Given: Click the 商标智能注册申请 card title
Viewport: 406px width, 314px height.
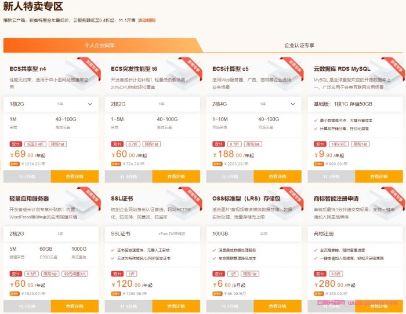Looking at the screenshot, I should coord(336,199).
